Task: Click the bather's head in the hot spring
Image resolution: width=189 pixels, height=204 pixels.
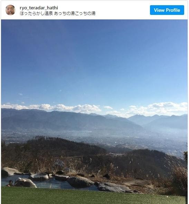Action: click(x=11, y=182)
